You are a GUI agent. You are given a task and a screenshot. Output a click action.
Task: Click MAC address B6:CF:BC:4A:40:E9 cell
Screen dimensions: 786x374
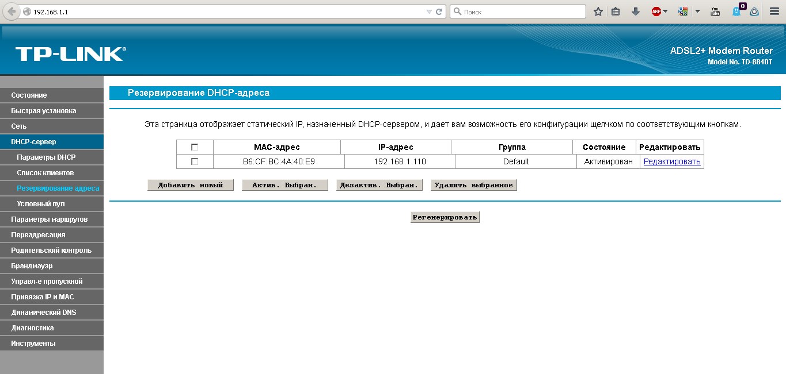[x=279, y=161]
